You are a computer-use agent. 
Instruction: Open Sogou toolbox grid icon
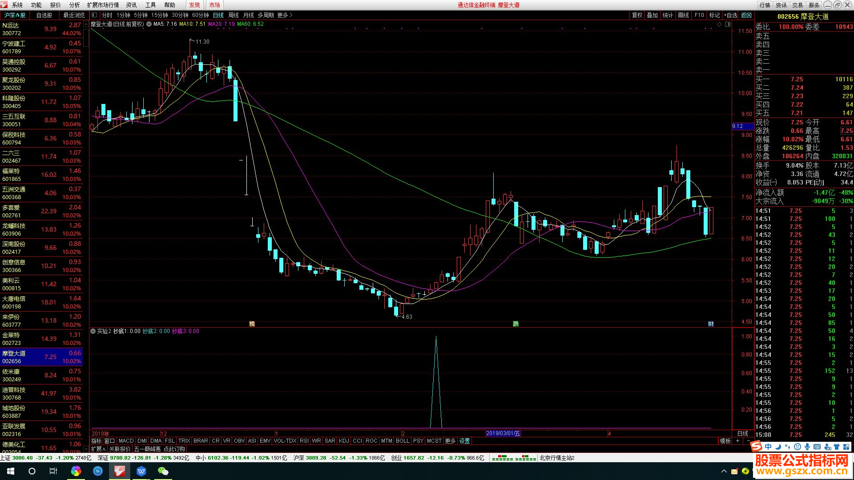pos(846,447)
